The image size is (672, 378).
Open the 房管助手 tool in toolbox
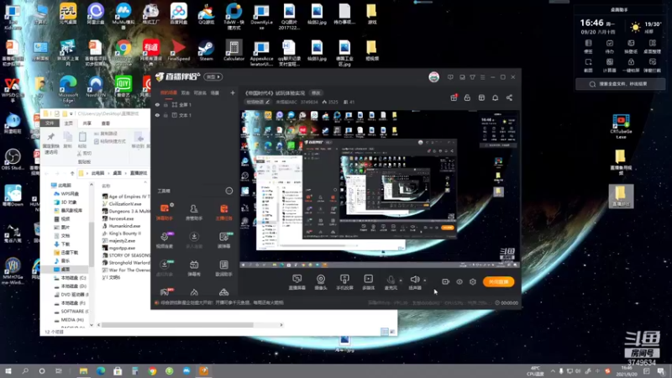[194, 212]
